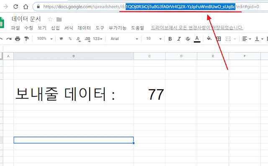Screen dimensions: 268x166
Task: Open the 파일 menu
Action: click(x=15, y=28)
